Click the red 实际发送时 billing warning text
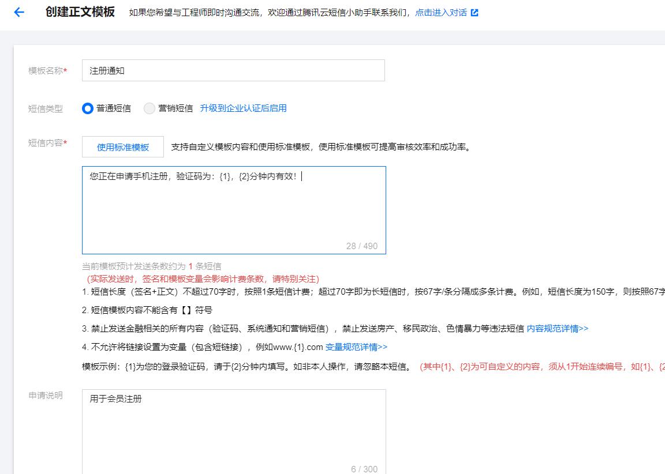The width and height of the screenshot is (665, 474). (x=203, y=279)
